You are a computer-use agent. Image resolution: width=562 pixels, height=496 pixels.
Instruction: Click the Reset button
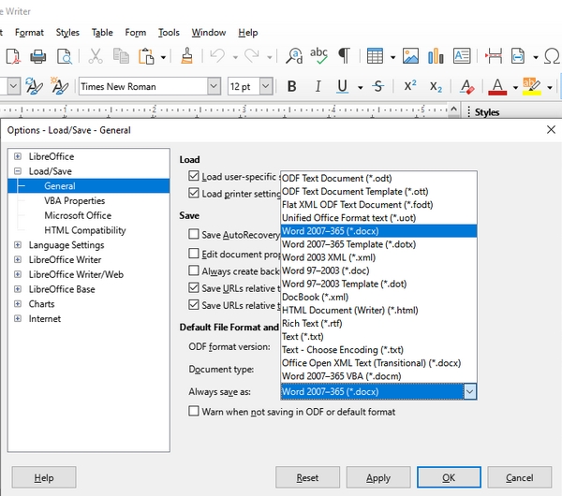(x=307, y=477)
